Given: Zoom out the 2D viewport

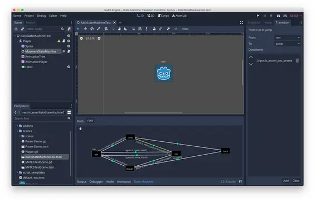Looking at the screenshot, I should coord(81,39).
